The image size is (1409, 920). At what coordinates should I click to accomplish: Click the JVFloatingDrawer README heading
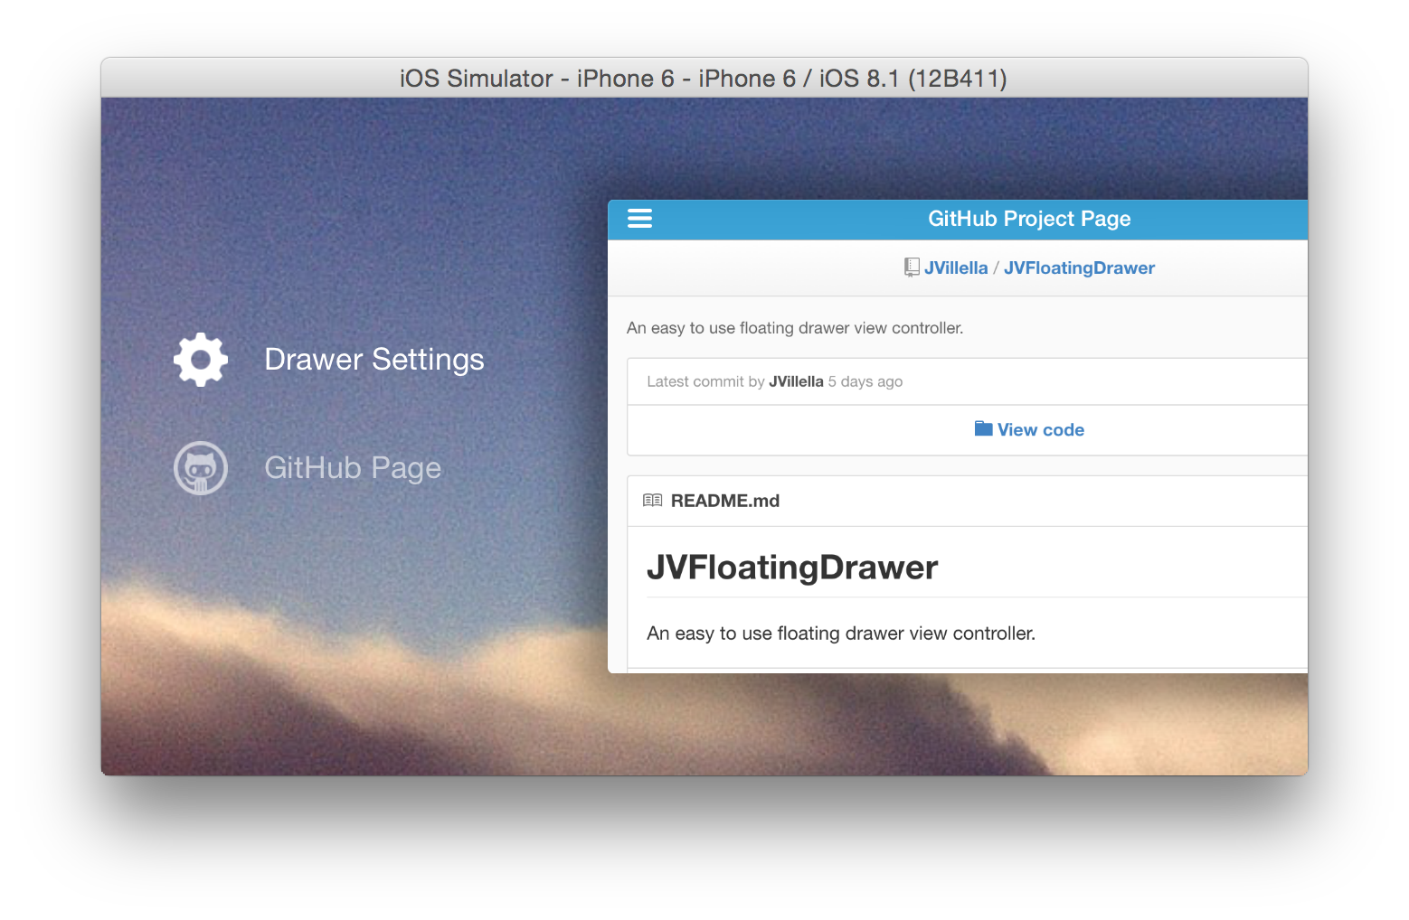click(x=792, y=568)
